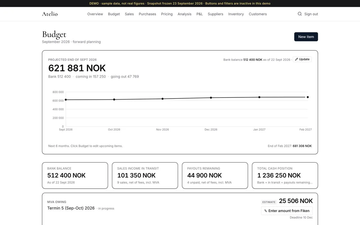Open the Customers page
This screenshot has width=360, height=225.
pos(258,14)
